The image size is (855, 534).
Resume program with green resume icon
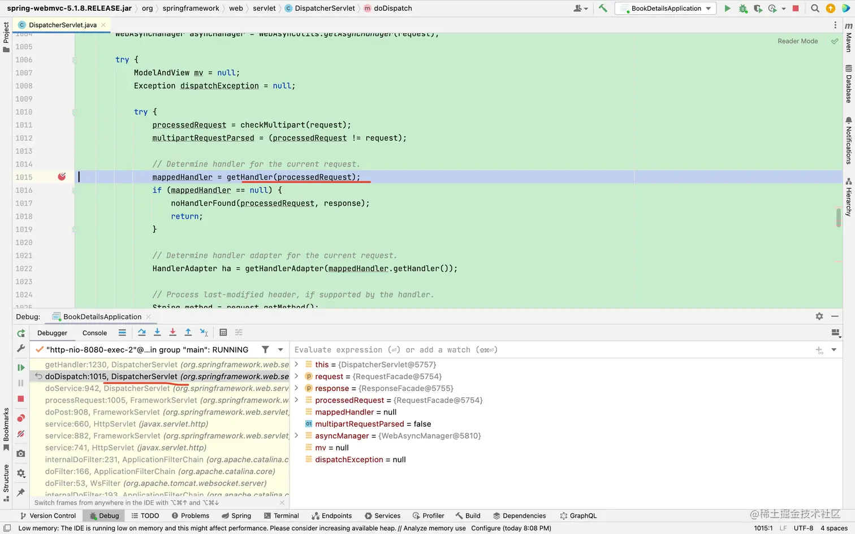pos(21,368)
